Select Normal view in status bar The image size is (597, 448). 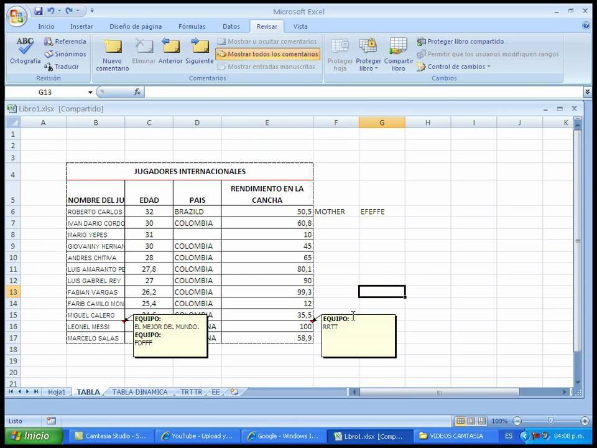coord(461,421)
